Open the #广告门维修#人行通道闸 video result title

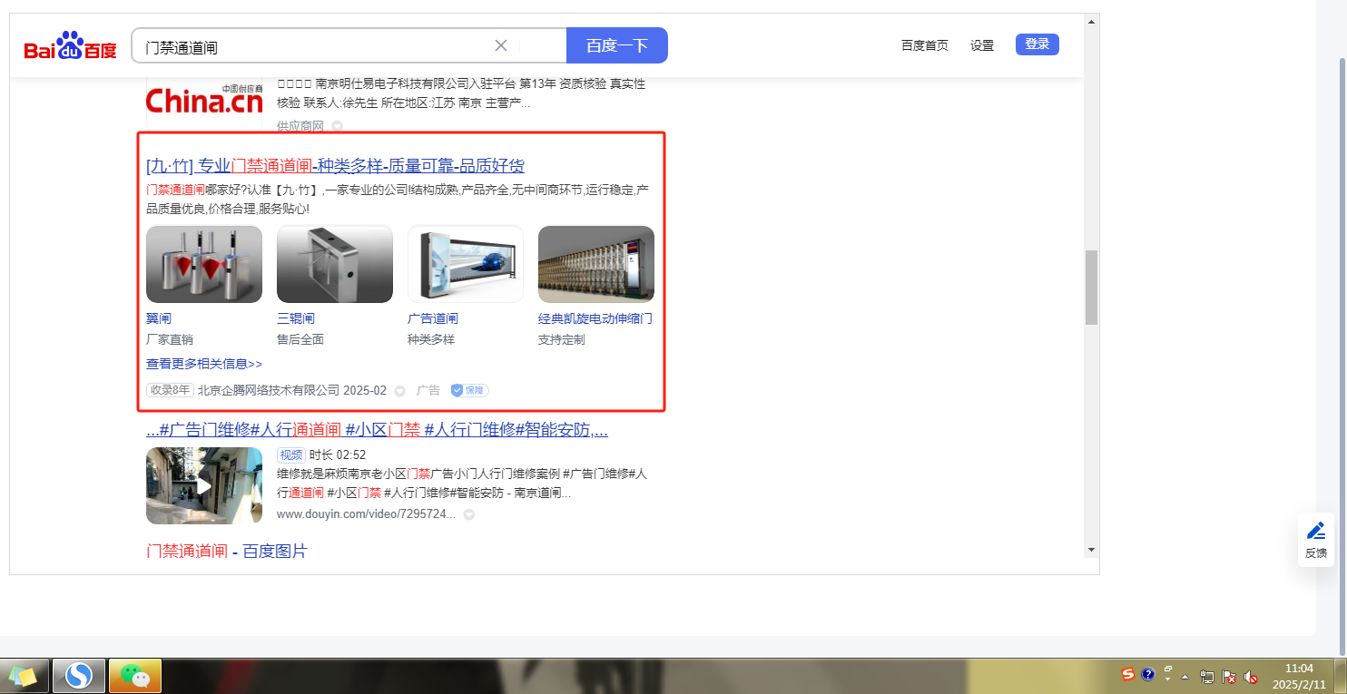tap(377, 429)
